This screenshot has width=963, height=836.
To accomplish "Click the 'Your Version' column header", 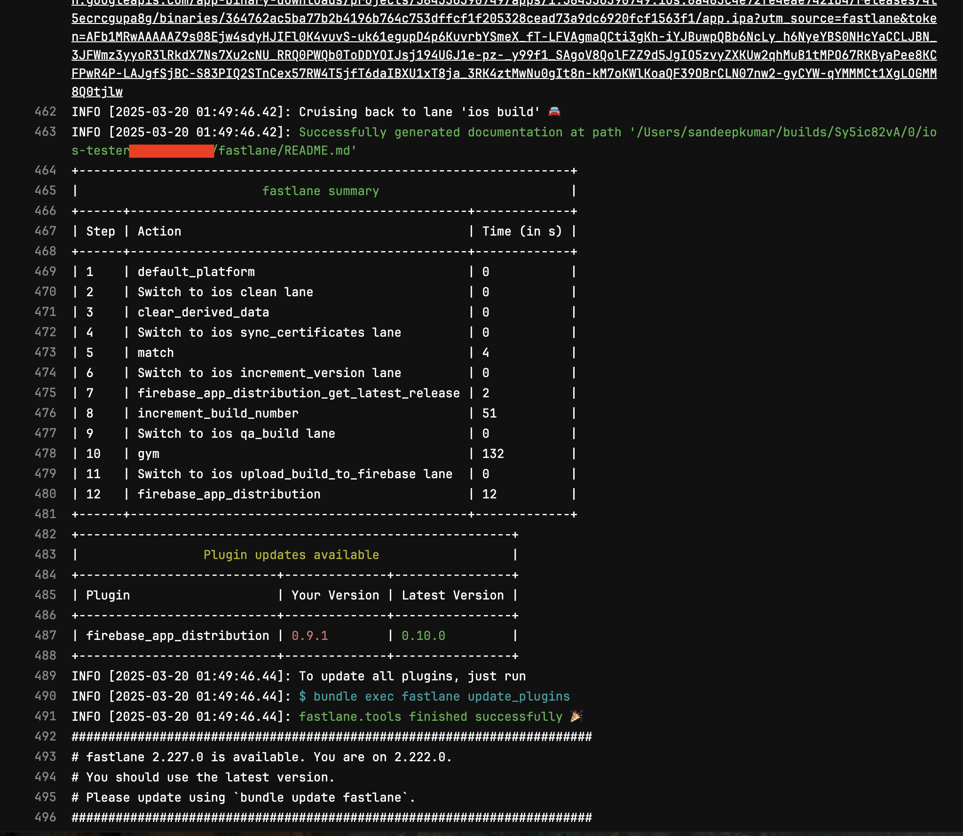I will point(335,595).
